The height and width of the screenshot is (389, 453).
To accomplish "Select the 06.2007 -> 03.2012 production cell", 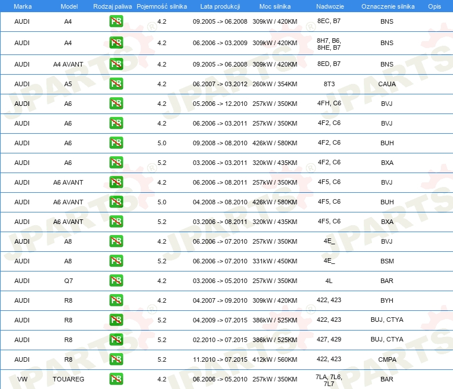I will point(220,84).
